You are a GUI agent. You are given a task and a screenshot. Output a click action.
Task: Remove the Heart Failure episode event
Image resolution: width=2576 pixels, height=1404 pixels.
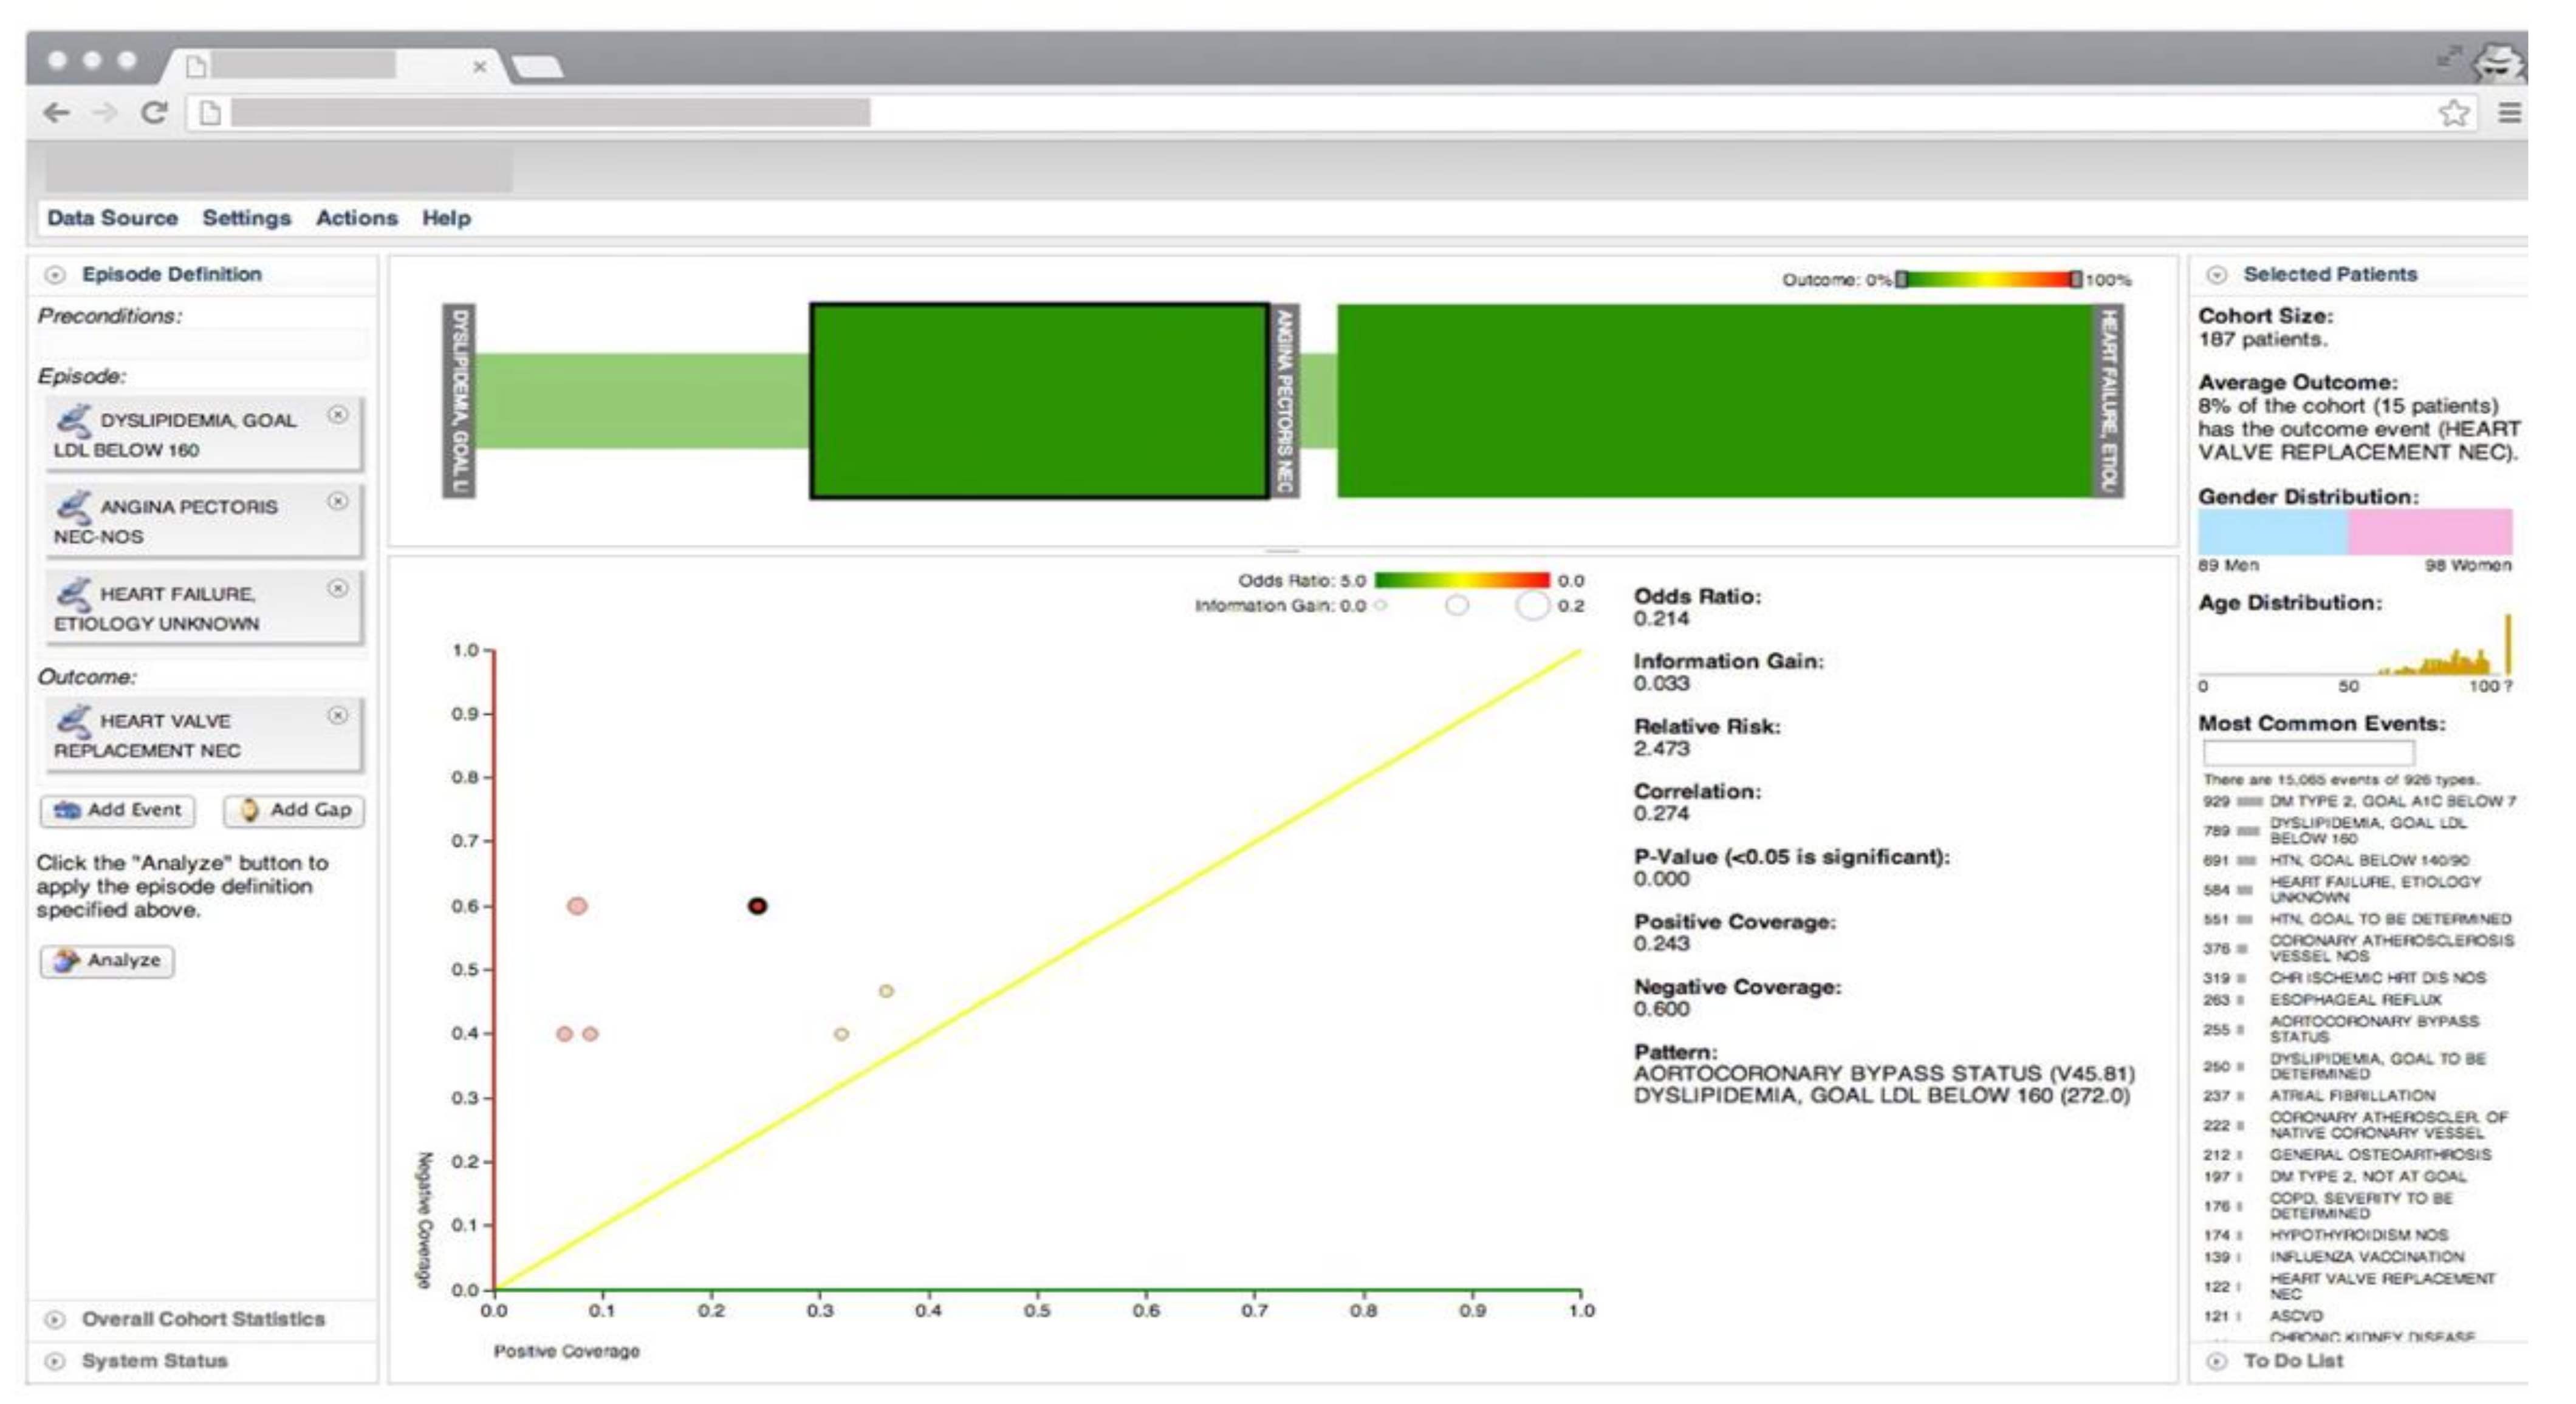338,588
